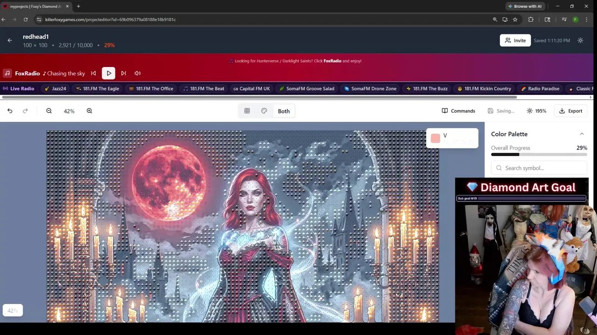Choose the Radio Paradise station
The height and width of the screenshot is (335, 597).
540,88
